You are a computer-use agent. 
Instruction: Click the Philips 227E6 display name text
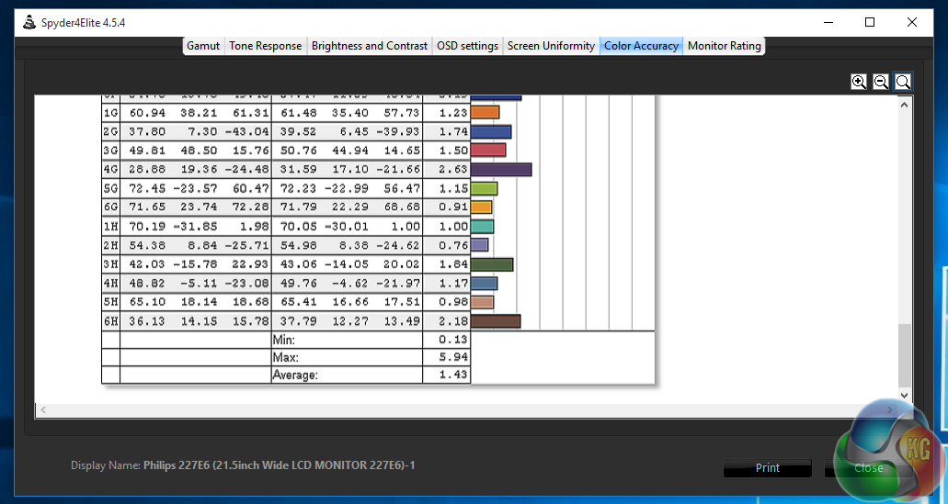coord(279,465)
